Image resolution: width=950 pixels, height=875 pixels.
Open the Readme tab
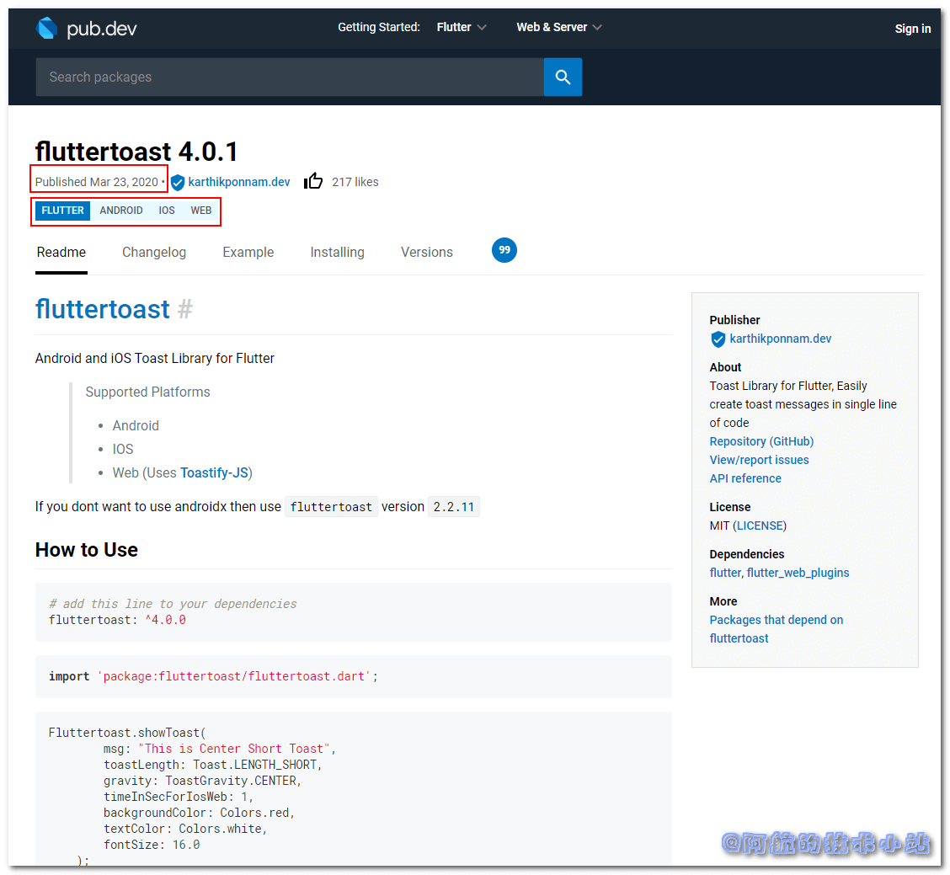point(61,252)
